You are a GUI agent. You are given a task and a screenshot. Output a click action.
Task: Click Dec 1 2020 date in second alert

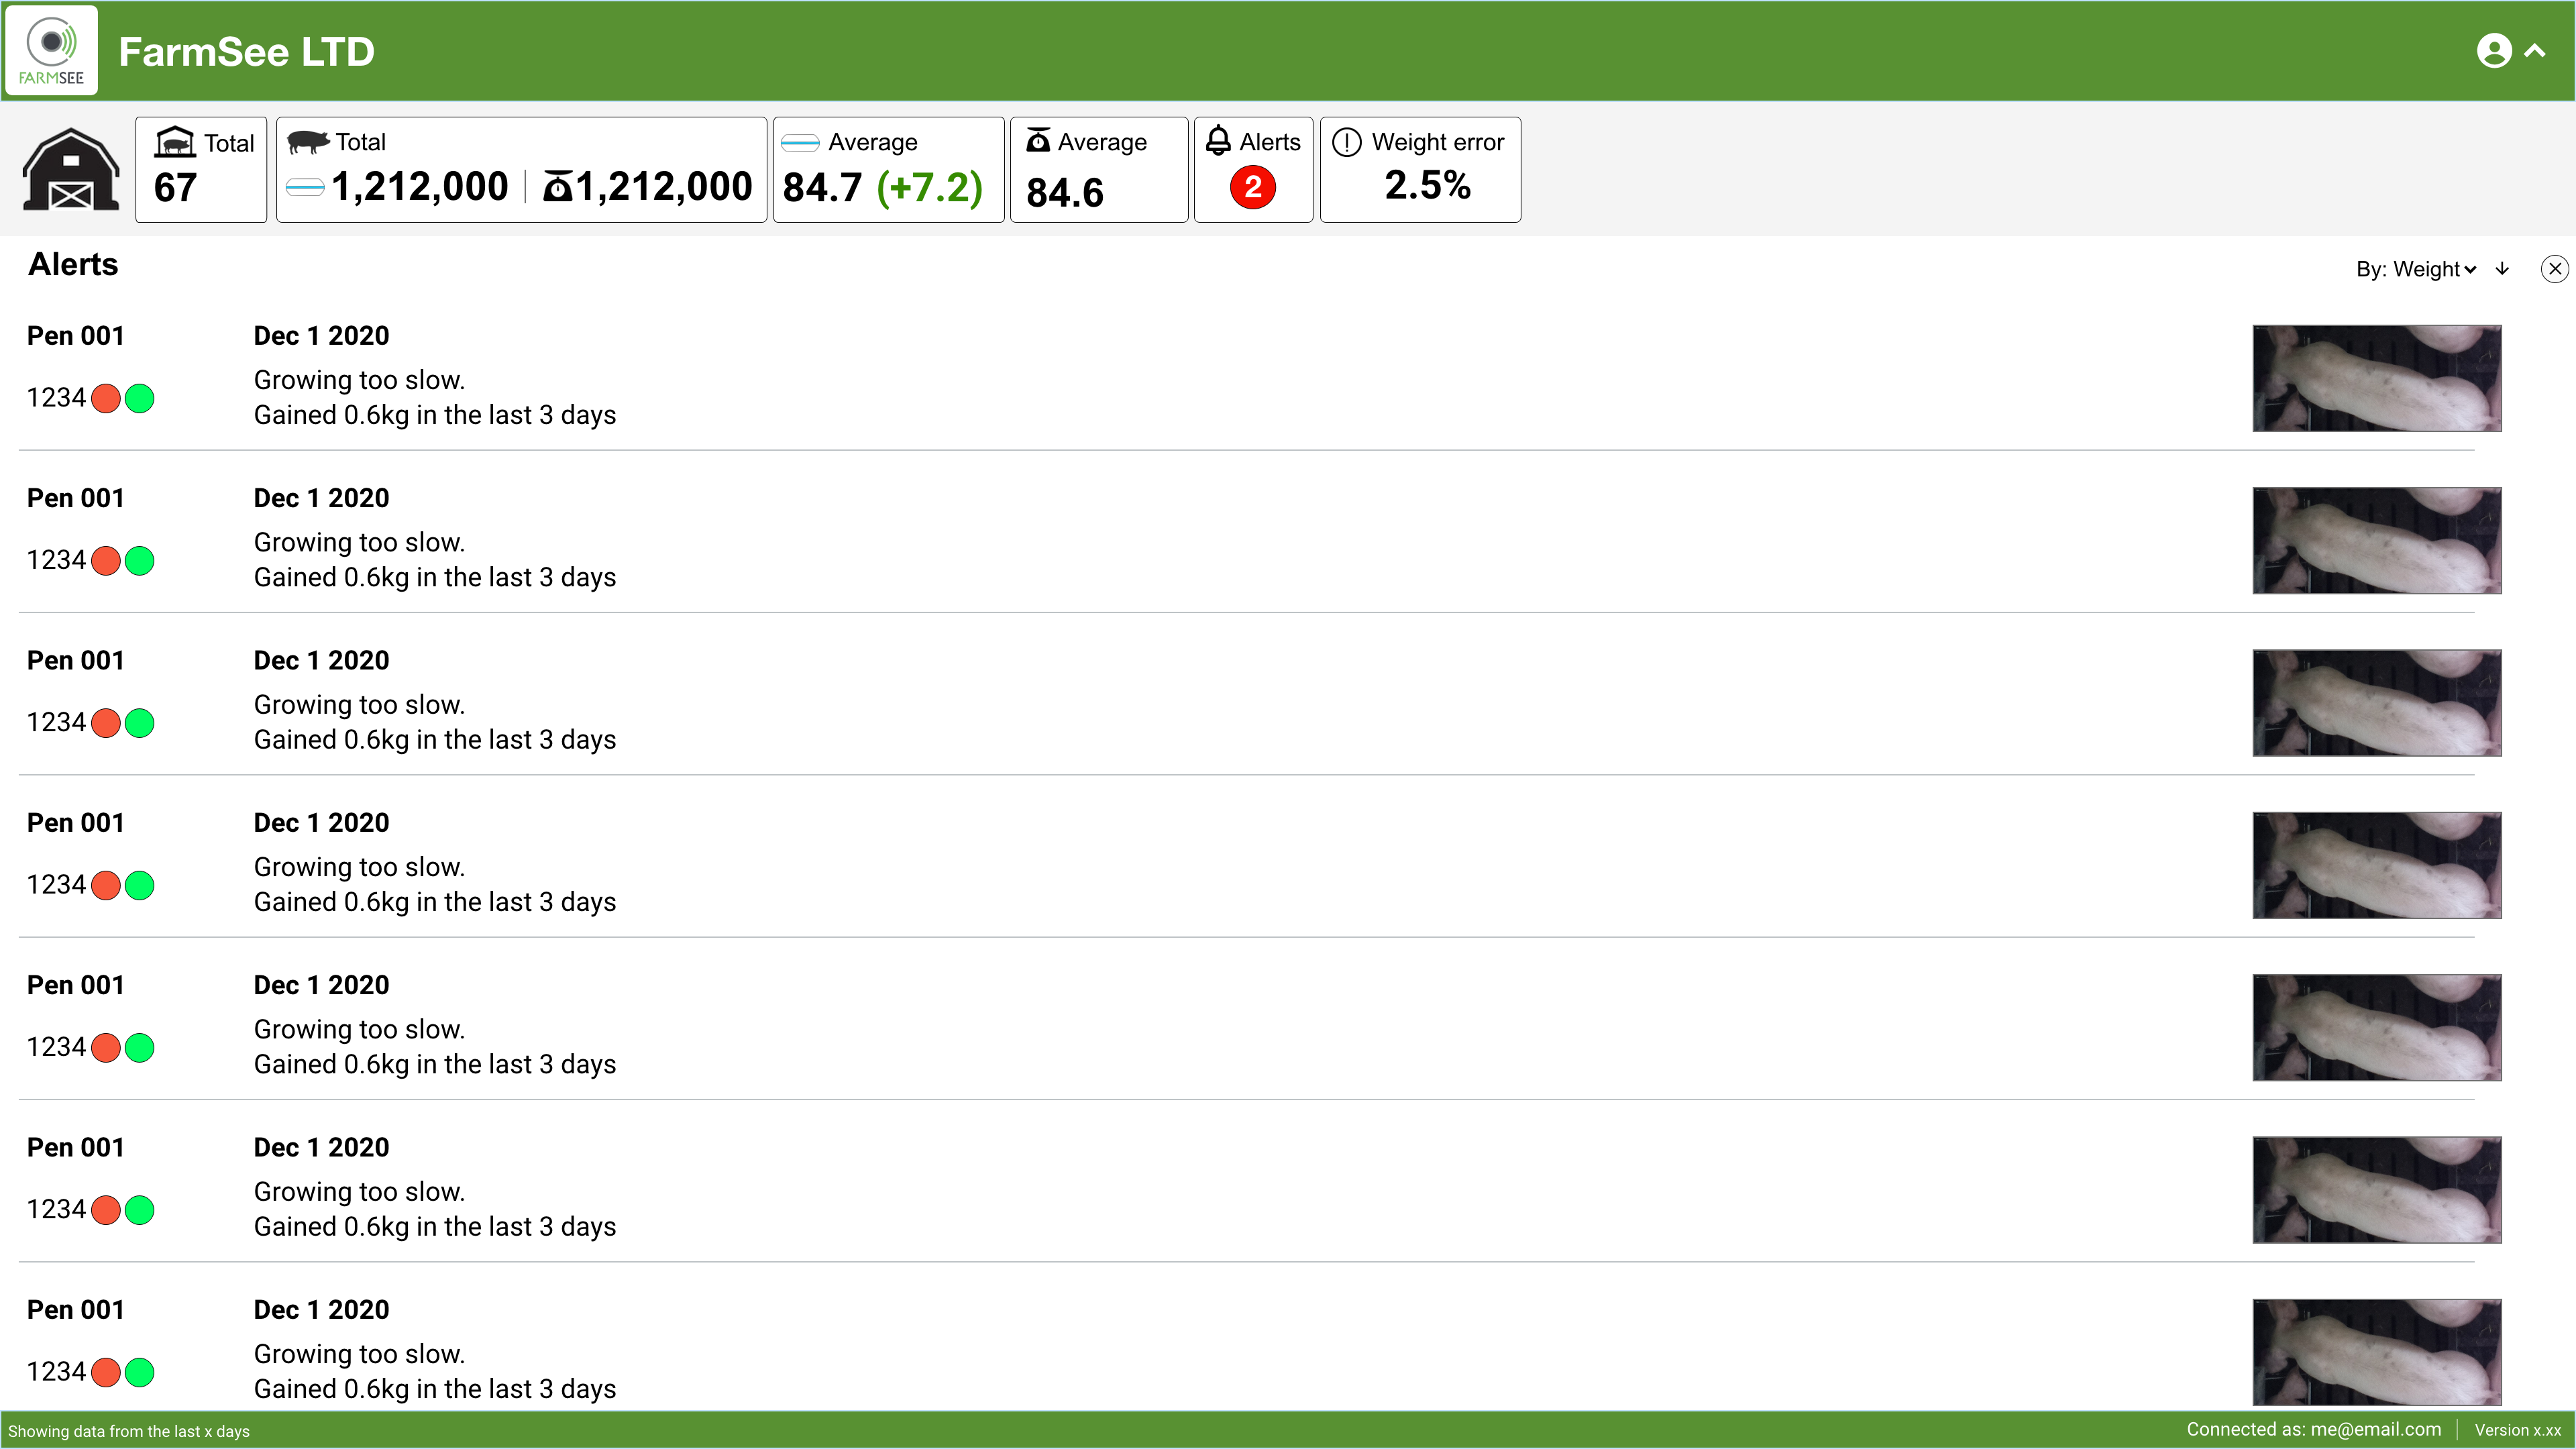[x=321, y=498]
